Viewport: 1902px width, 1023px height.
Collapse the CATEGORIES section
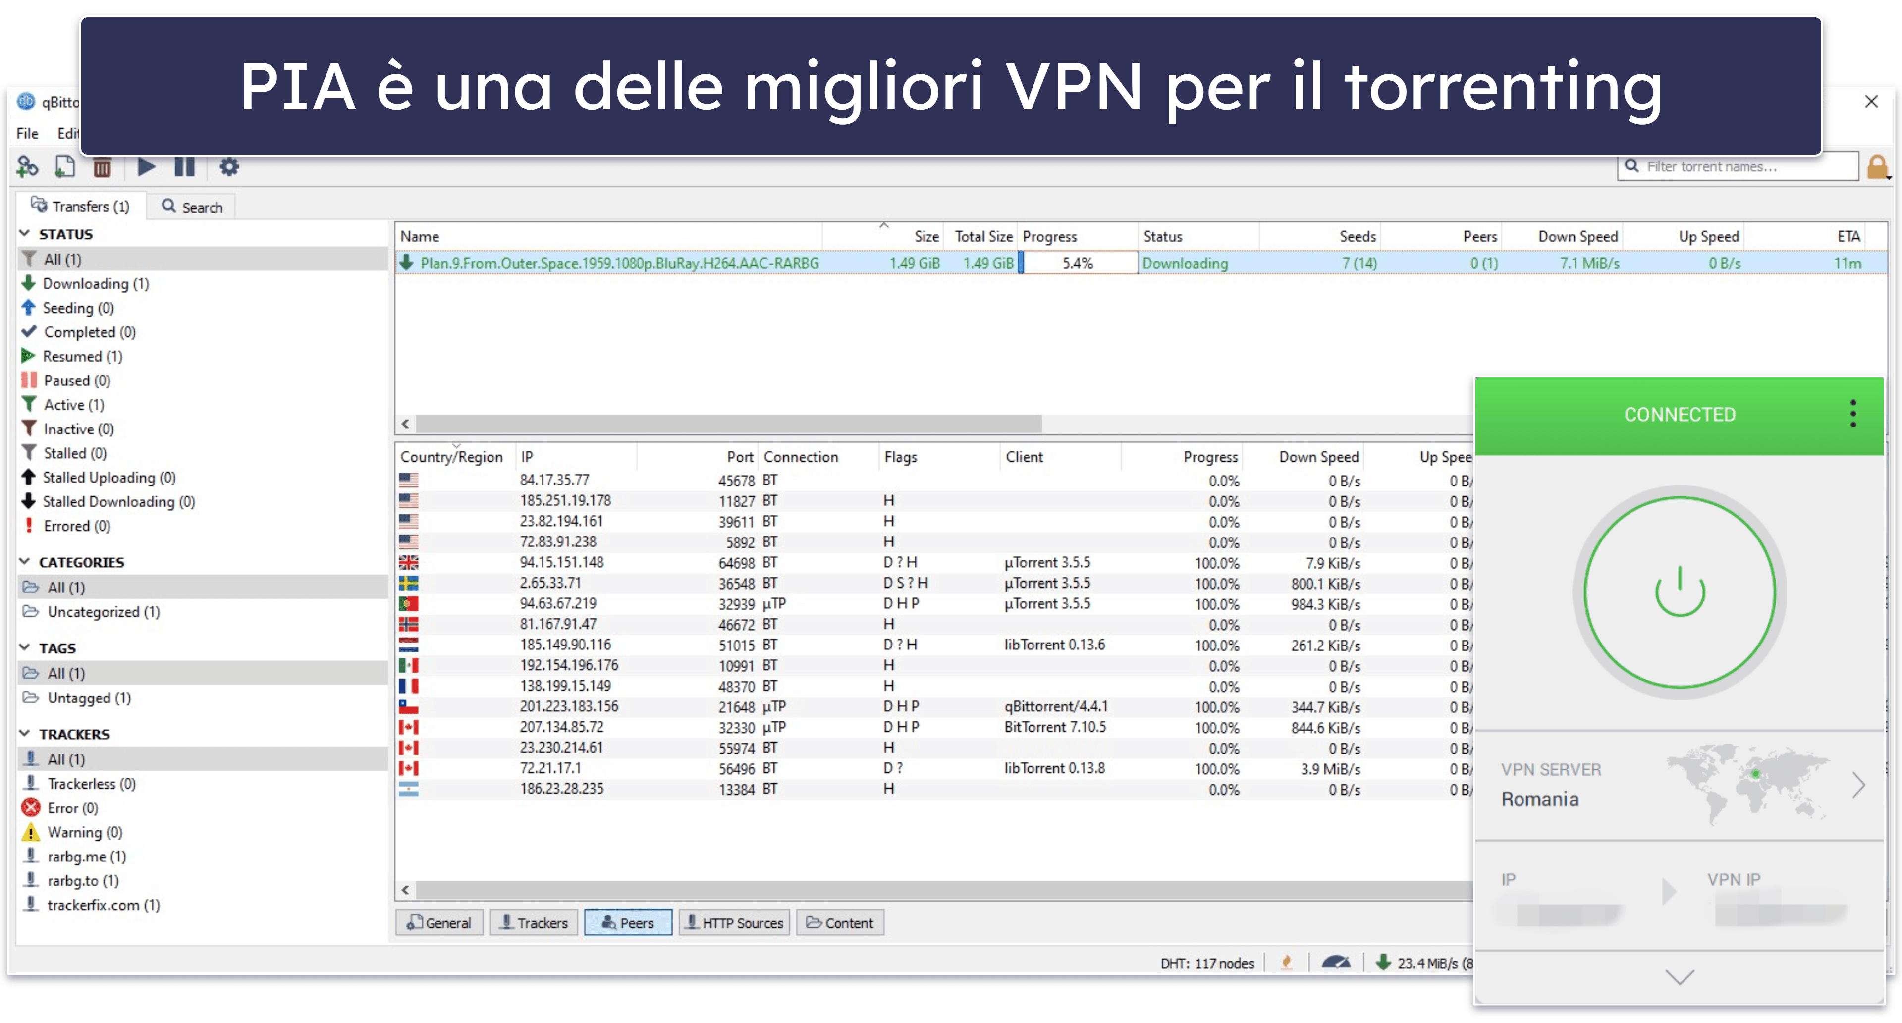(24, 562)
